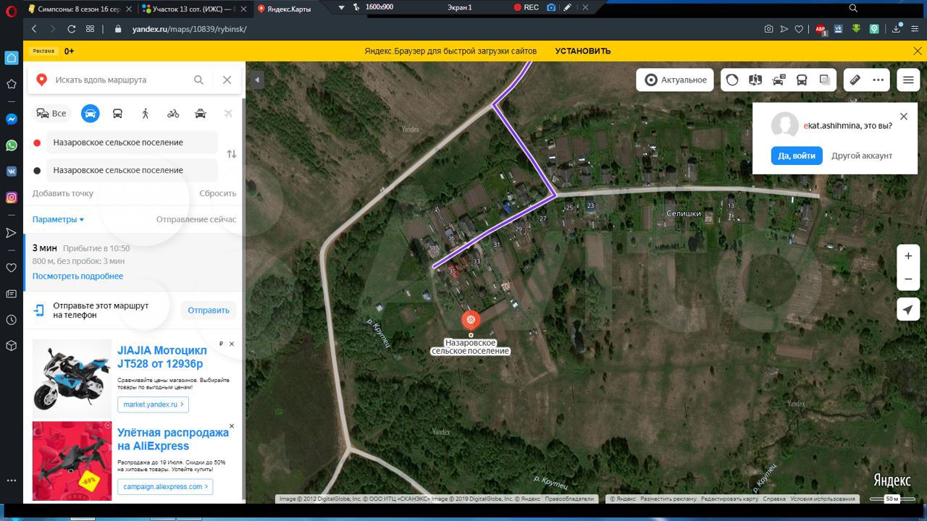The image size is (927, 521).
Task: Open WhatsApp in Opera sidebar
Action: 12,145
